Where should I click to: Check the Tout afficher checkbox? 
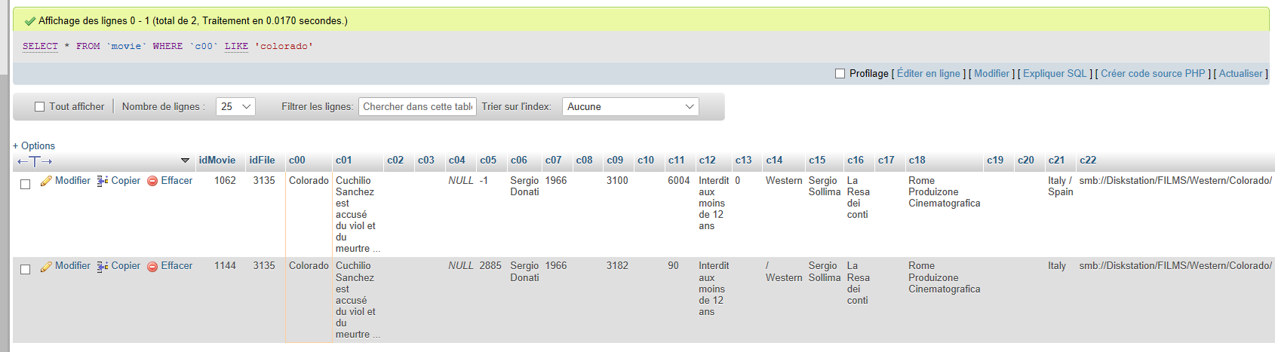(40, 107)
